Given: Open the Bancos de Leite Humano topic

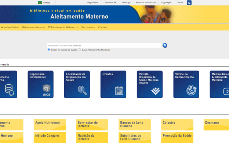Looking at the screenshot, I should [135, 124].
